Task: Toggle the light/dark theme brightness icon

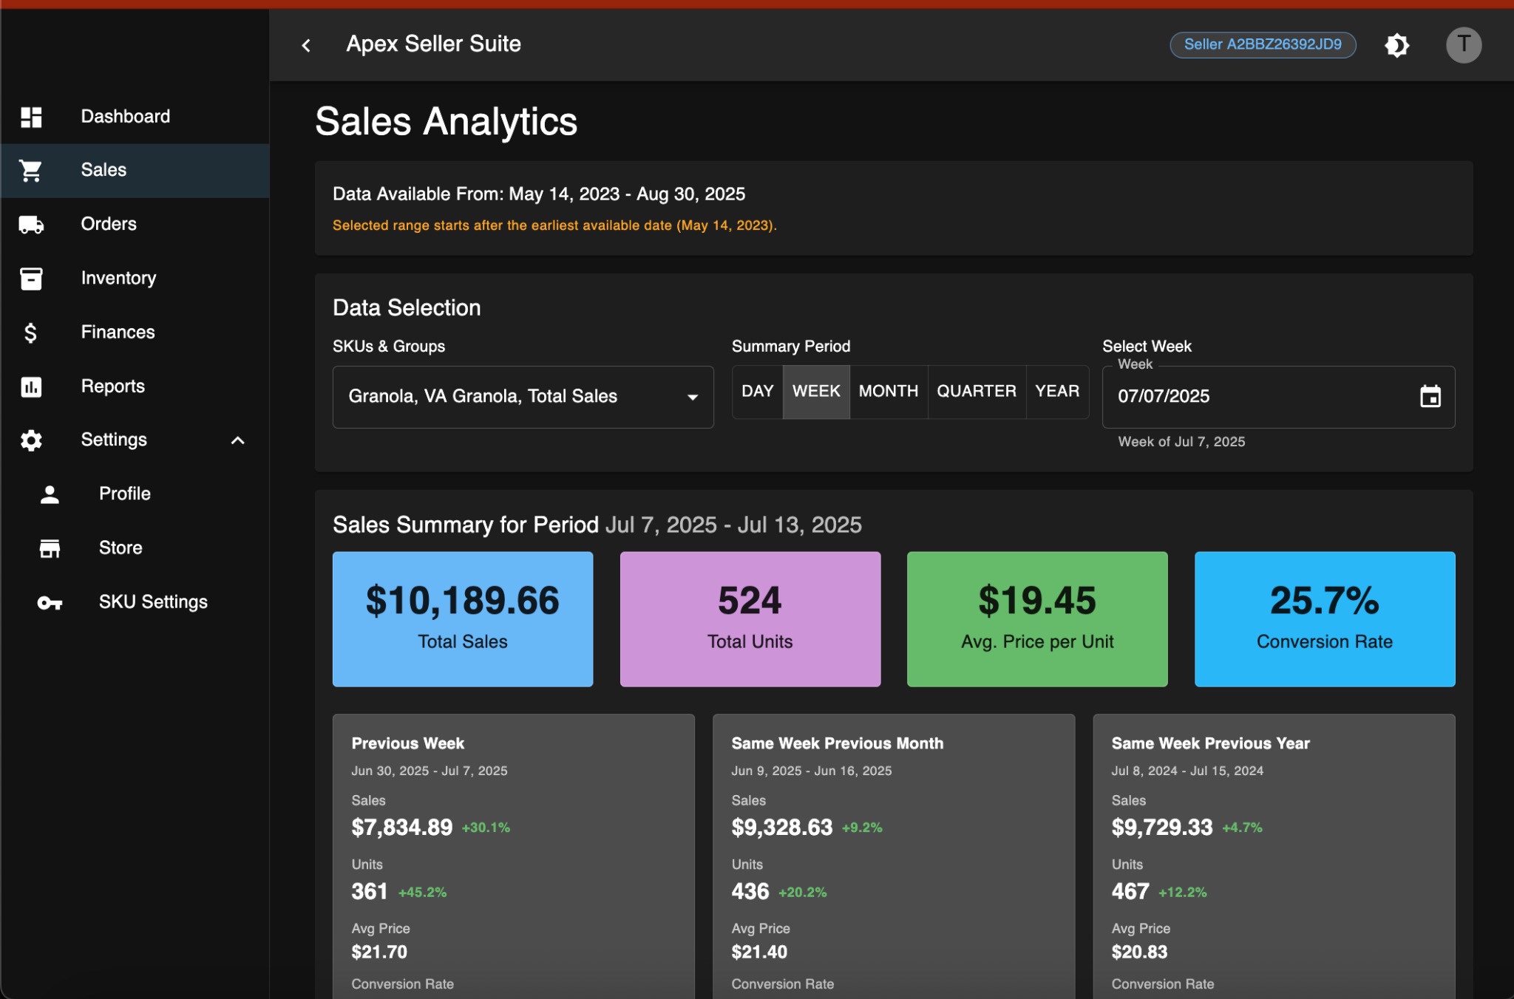Action: tap(1396, 45)
